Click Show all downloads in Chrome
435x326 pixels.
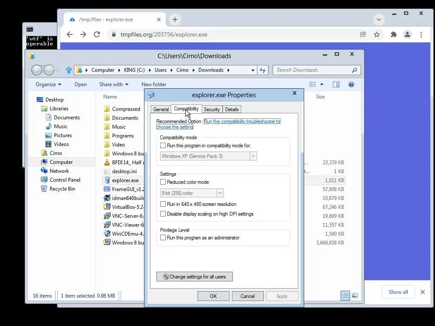point(398,292)
